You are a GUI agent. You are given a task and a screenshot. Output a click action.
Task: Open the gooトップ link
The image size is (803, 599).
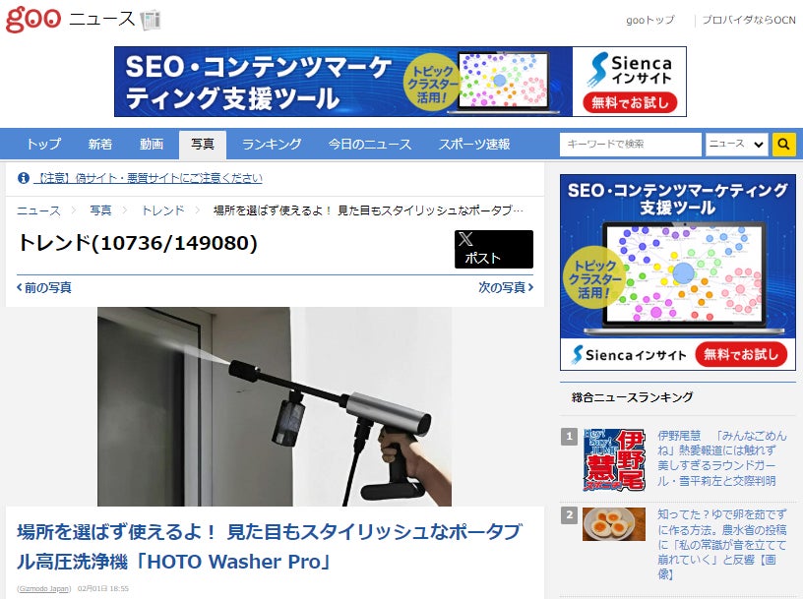point(649,20)
